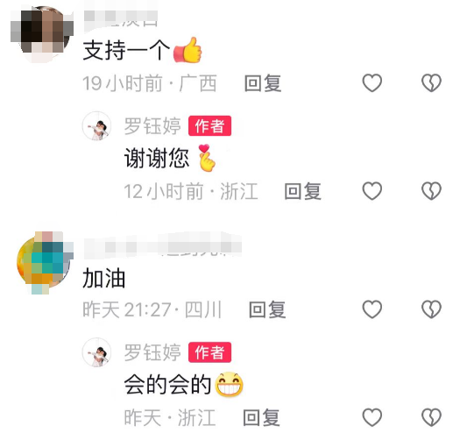Like the '支持一个' comment with heart icon
The height and width of the screenshot is (433, 467).
click(372, 82)
